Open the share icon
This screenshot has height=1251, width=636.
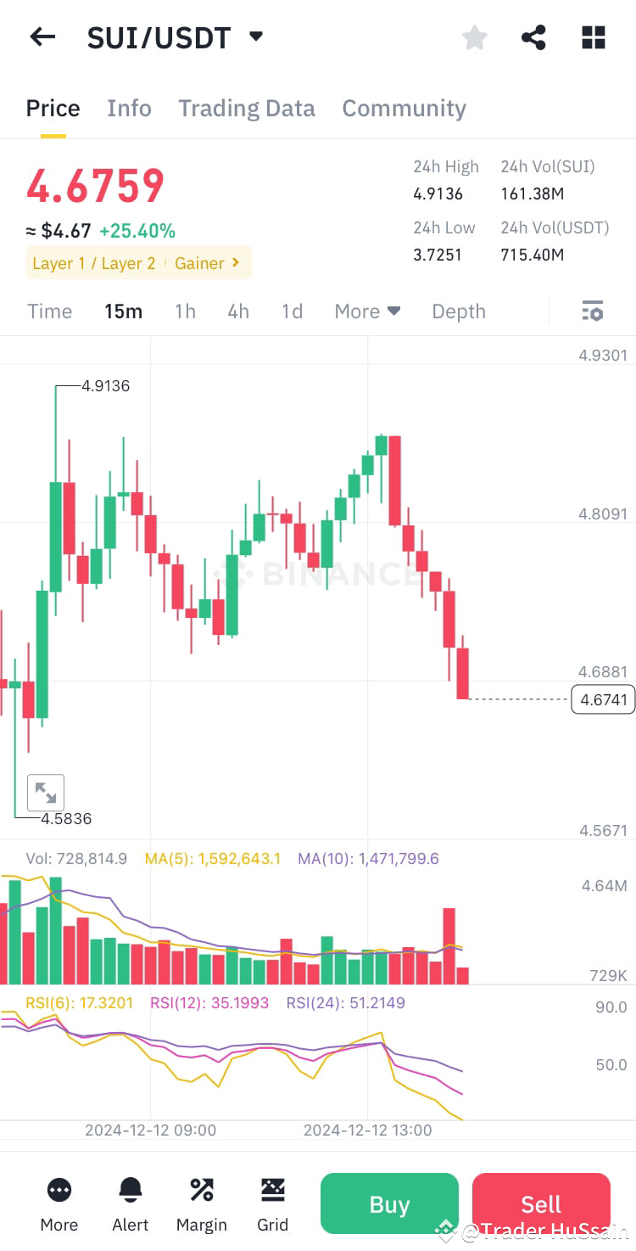533,36
